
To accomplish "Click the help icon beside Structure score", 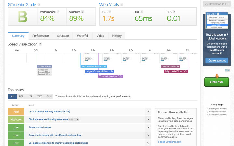I will tap(83, 12).
